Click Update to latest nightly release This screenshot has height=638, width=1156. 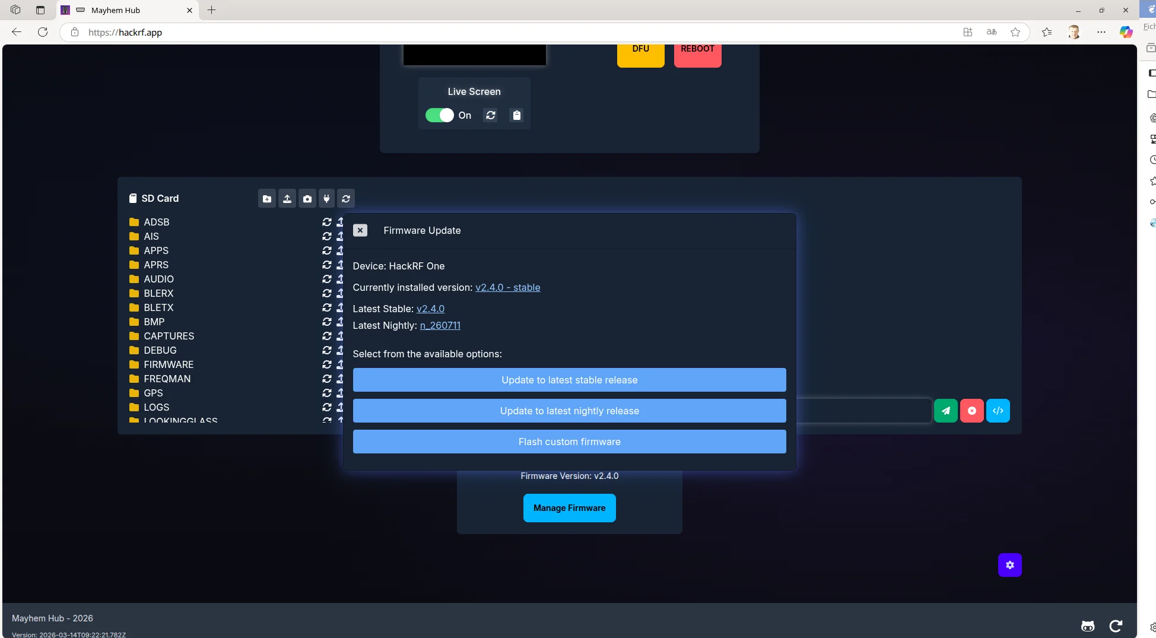[x=569, y=411]
